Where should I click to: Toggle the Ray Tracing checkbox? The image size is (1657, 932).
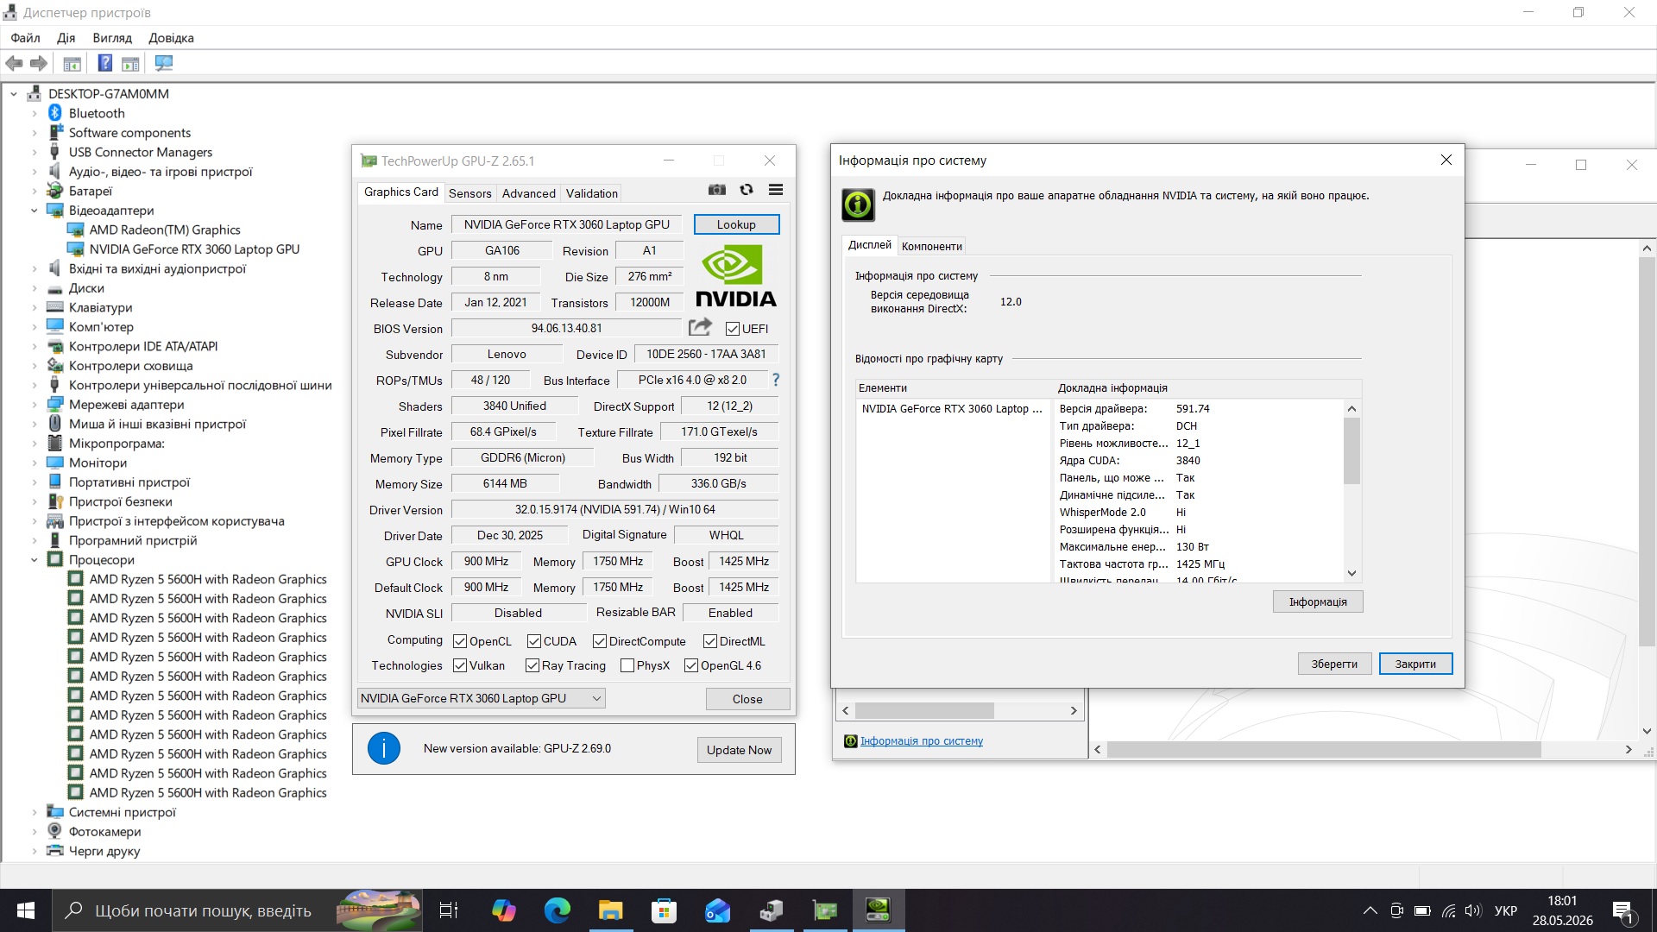pos(532,665)
